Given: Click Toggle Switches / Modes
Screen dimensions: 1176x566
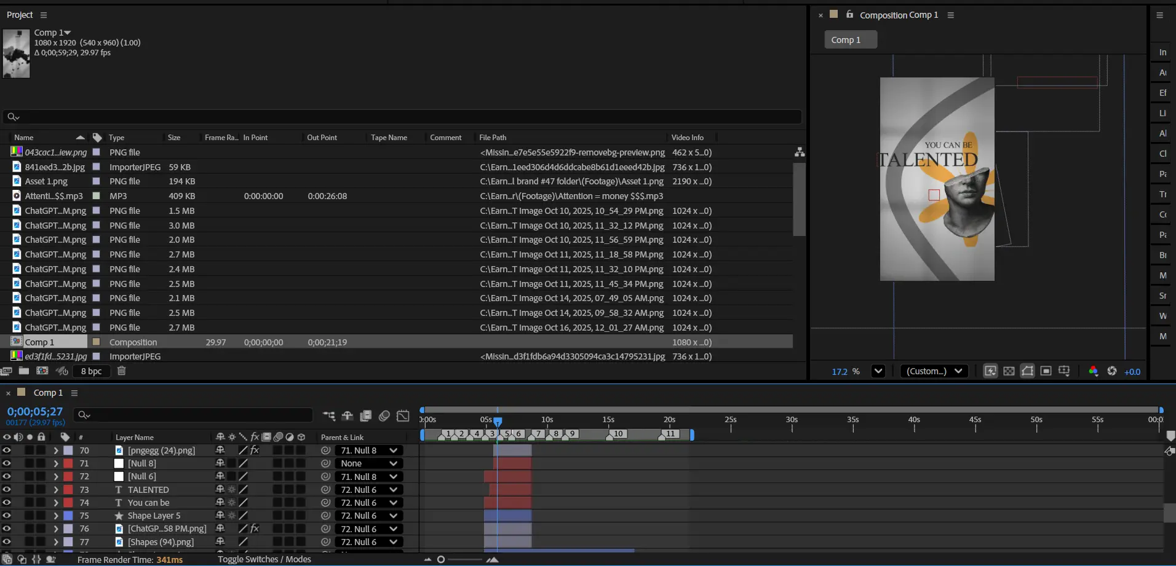Looking at the screenshot, I should [264, 559].
